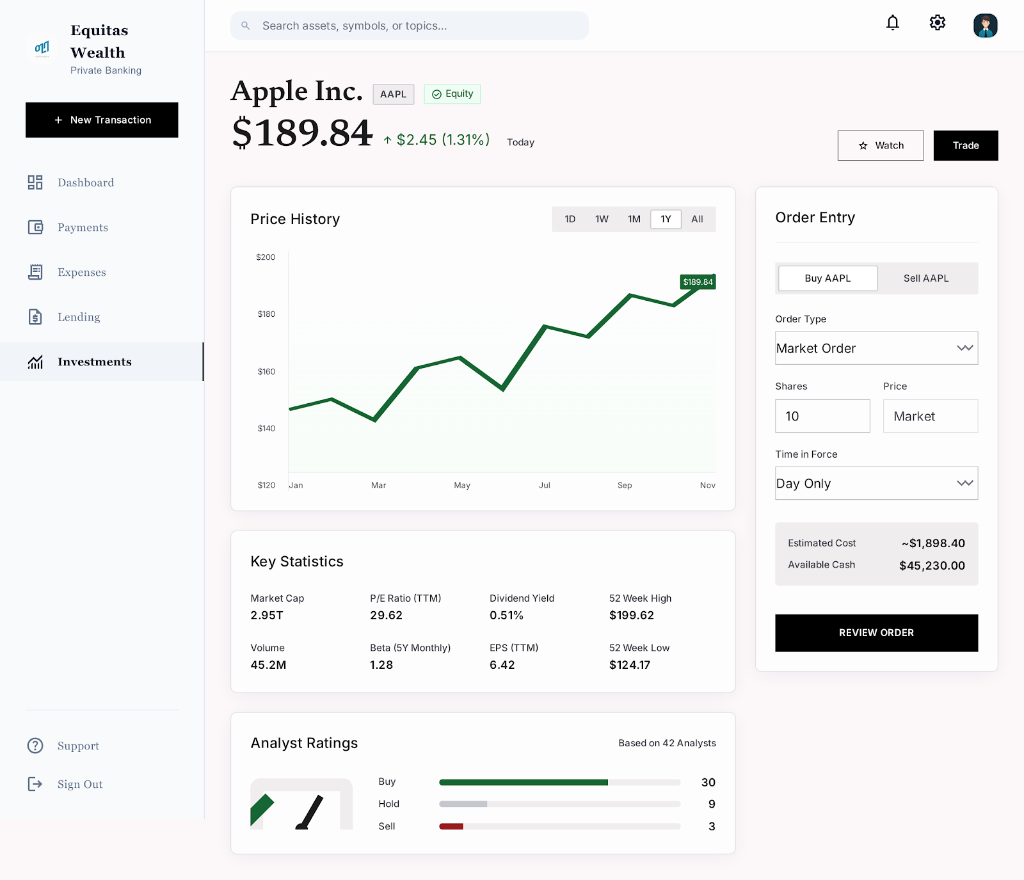
Task: Open Payments via wallet icon
Action: click(x=35, y=228)
